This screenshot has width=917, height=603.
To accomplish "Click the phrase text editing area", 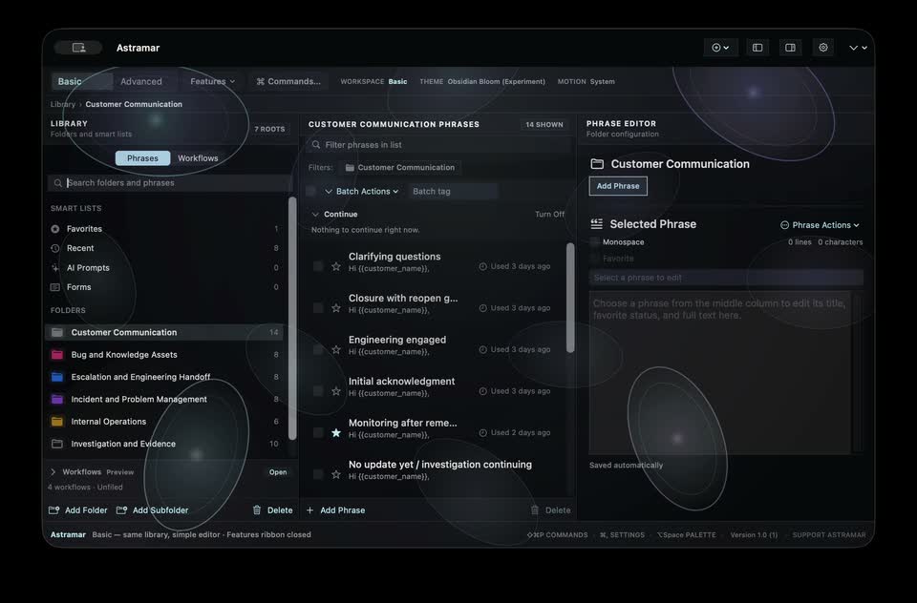I will (x=720, y=373).
